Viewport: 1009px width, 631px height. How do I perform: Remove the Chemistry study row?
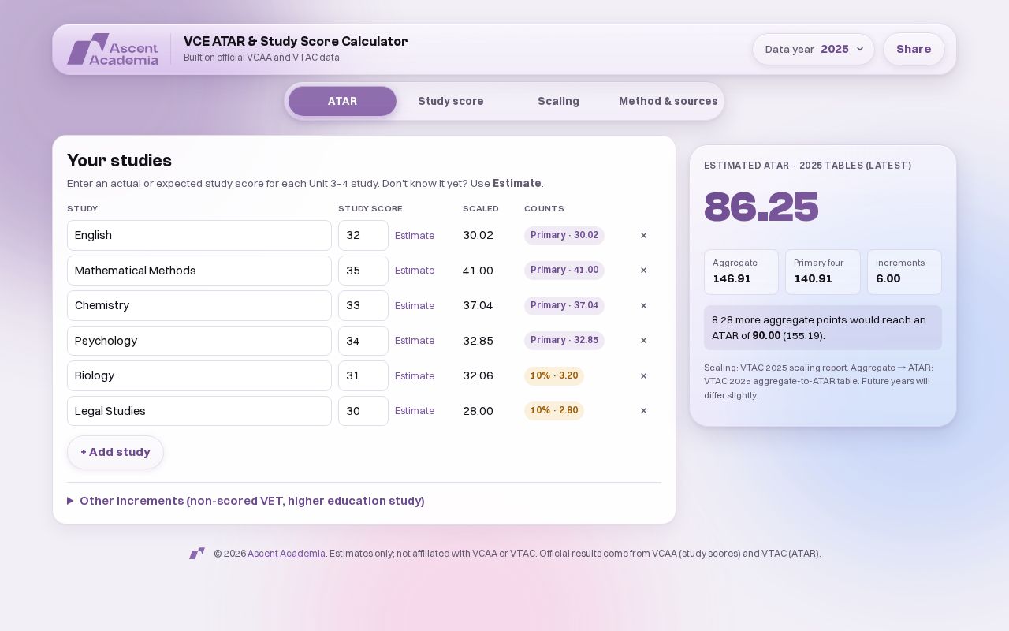643,306
